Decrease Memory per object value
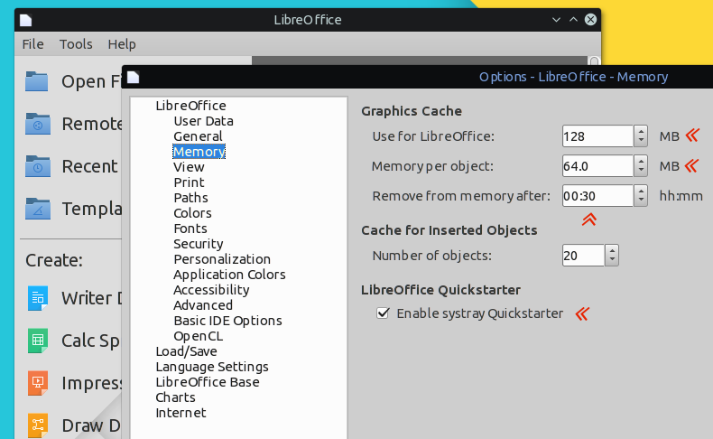 [641, 172]
